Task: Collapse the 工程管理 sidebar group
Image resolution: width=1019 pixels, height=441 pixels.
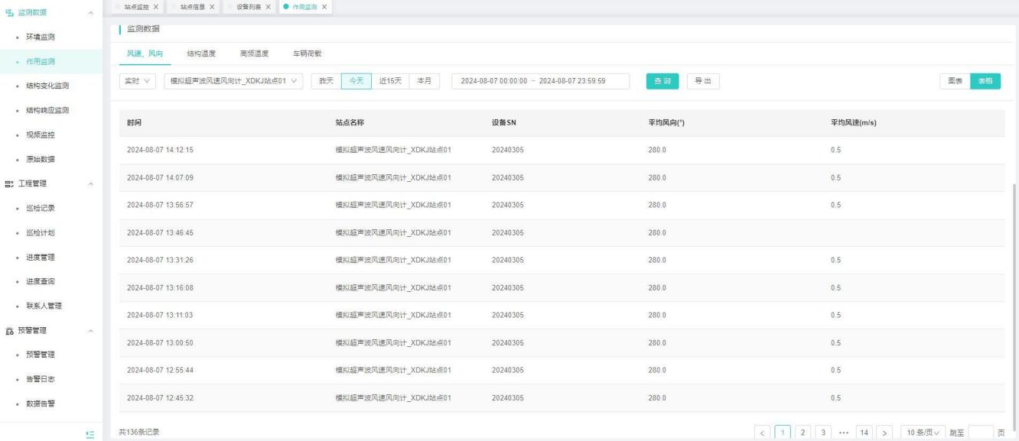Action: click(92, 183)
